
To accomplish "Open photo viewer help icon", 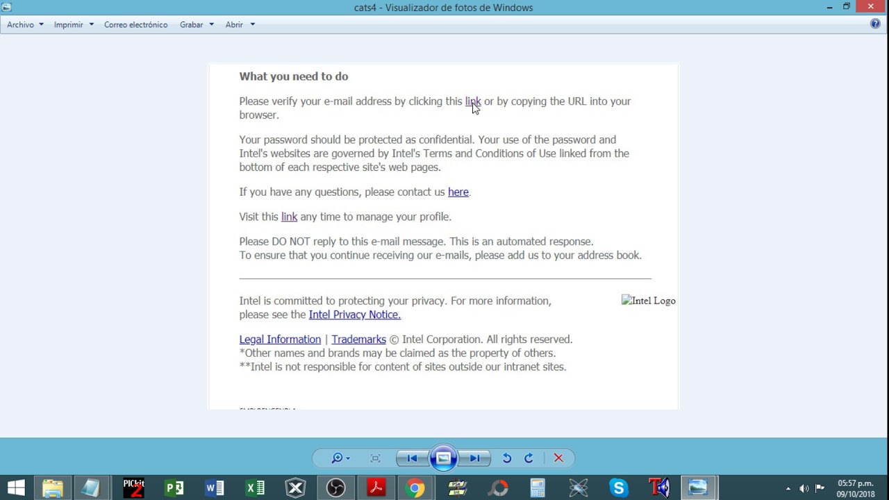I will click(x=875, y=24).
